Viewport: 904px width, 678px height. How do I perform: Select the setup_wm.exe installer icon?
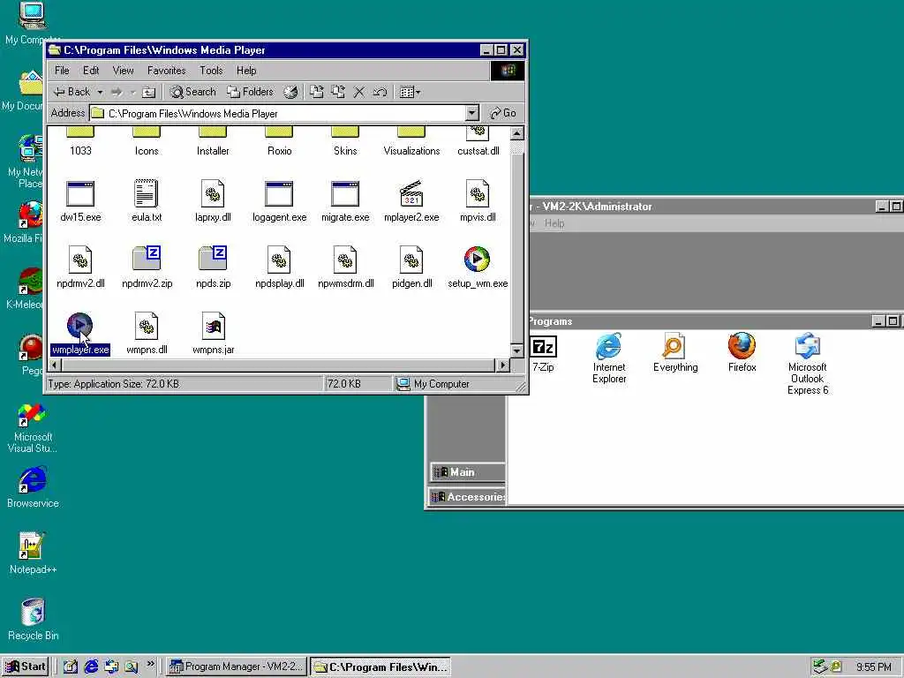pyautogui.click(x=477, y=260)
